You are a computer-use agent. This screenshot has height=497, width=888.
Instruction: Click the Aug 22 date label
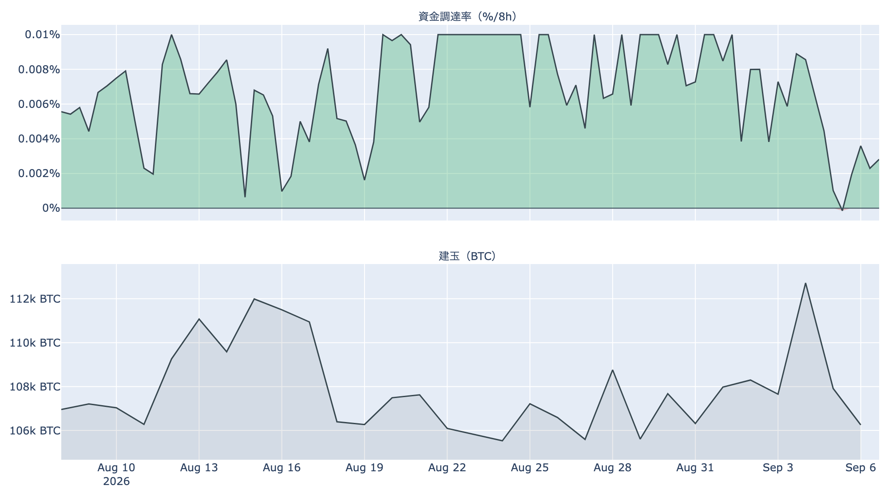[x=447, y=468]
